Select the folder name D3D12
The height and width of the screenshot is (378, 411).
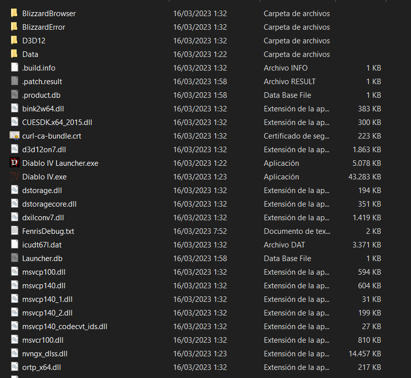click(34, 41)
